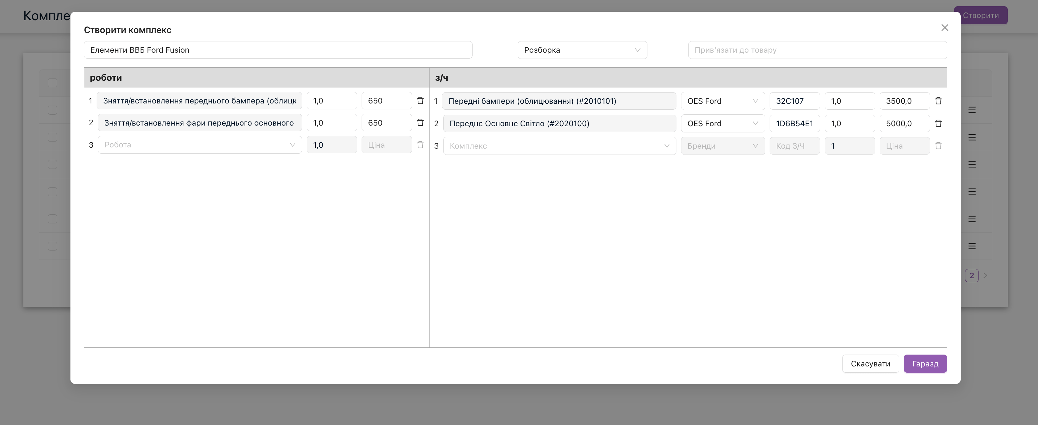Viewport: 1038px width, 425px height.
Task: Click price field 3500,0 for bumper part
Action: [904, 101]
